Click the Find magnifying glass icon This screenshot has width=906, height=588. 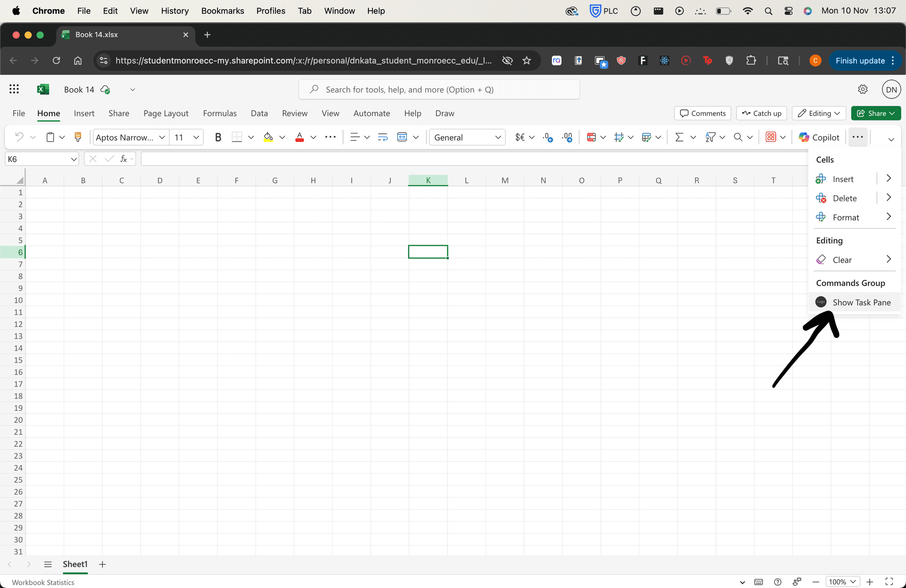pos(738,137)
